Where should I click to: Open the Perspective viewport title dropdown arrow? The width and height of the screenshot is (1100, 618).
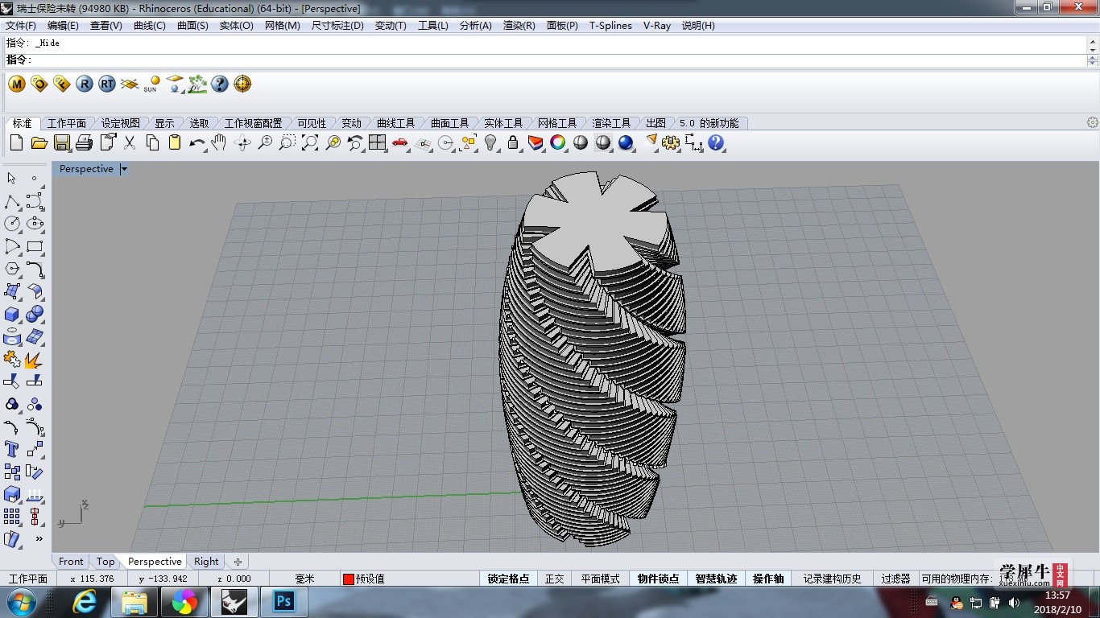point(124,169)
